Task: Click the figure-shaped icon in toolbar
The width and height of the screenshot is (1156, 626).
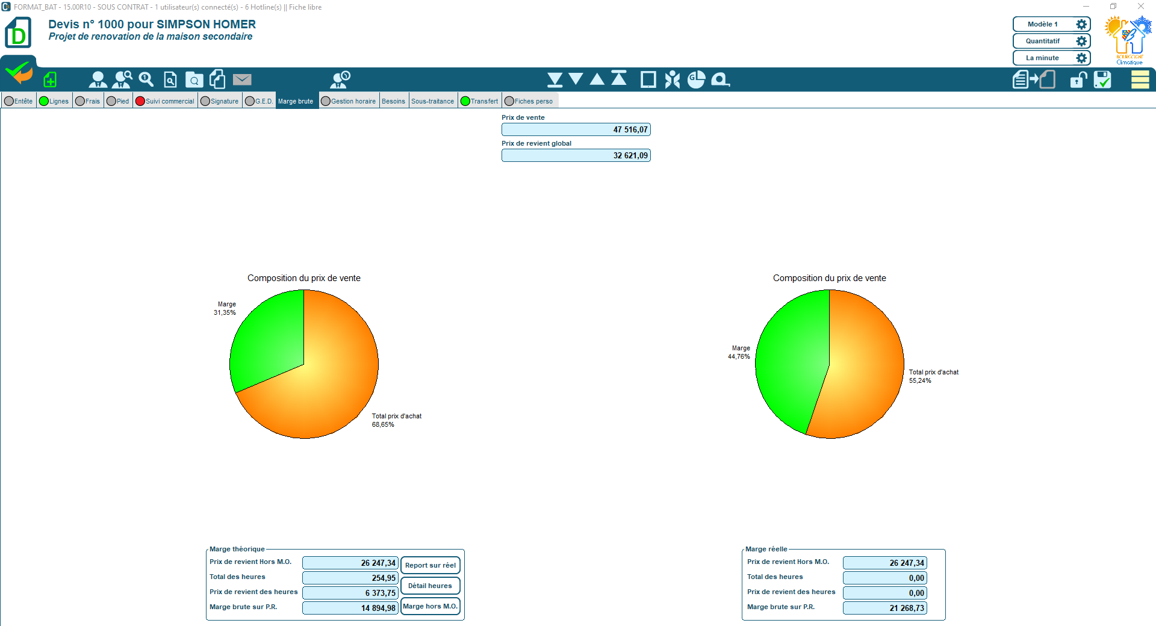Action: pos(673,79)
